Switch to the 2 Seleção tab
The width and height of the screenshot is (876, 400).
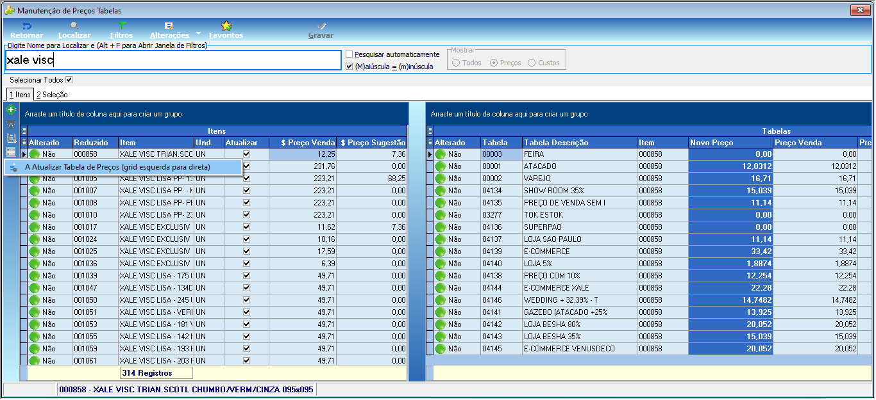(x=52, y=95)
